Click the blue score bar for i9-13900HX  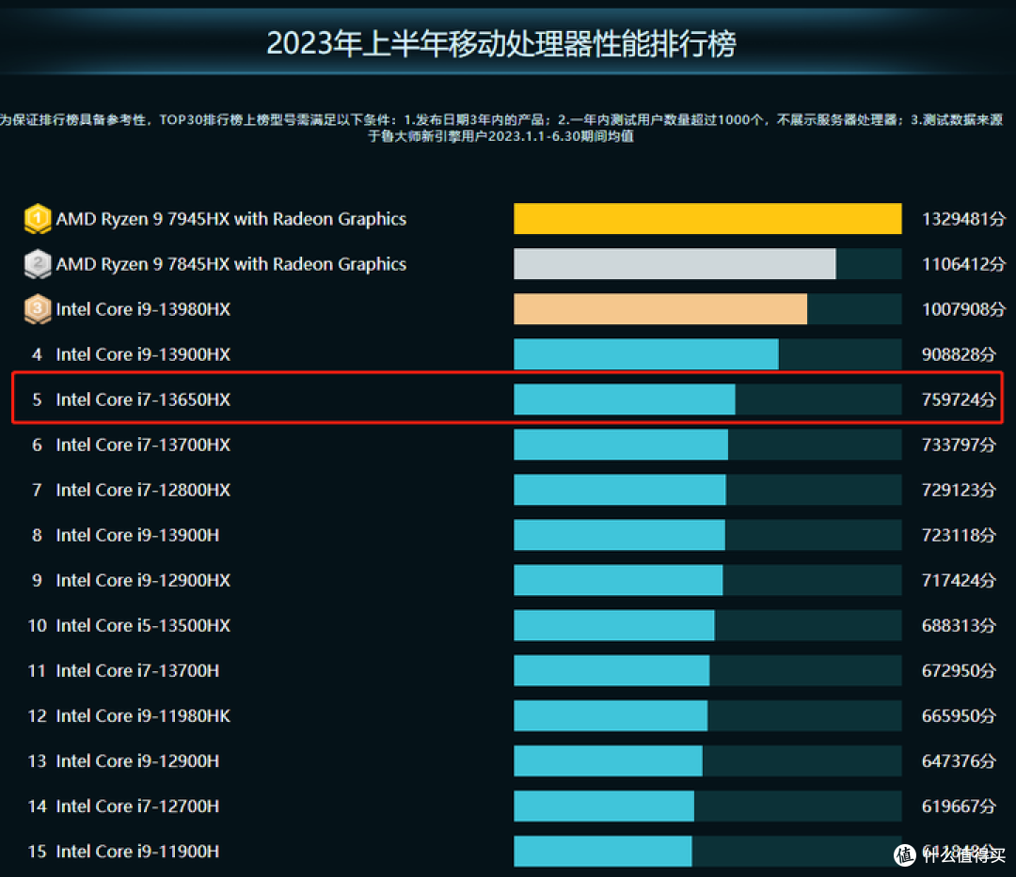click(x=646, y=354)
